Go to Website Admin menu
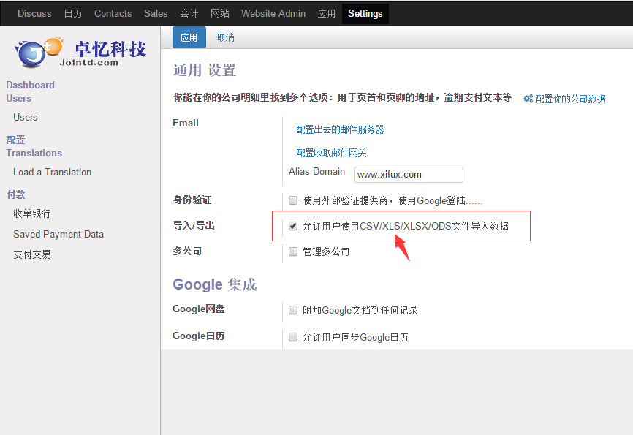 tap(273, 13)
